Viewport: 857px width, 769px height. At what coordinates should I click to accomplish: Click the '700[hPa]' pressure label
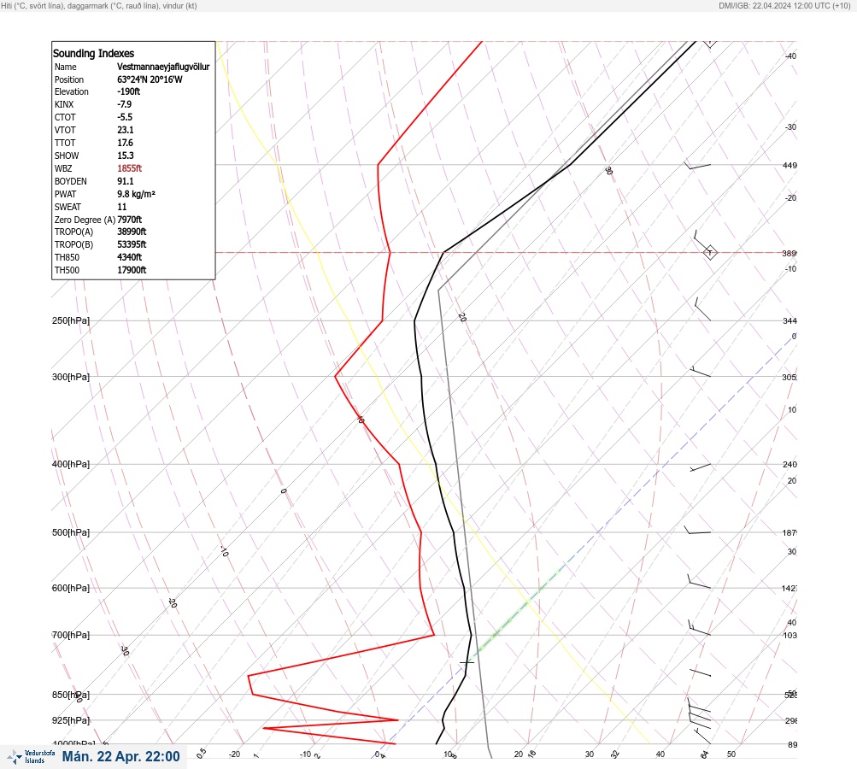71,635
